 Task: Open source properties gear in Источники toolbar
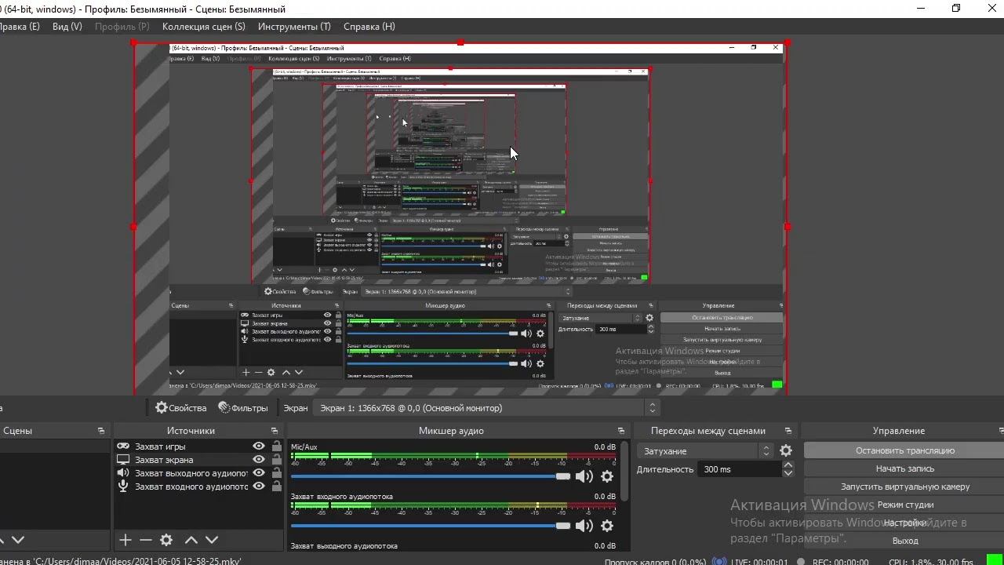(166, 540)
